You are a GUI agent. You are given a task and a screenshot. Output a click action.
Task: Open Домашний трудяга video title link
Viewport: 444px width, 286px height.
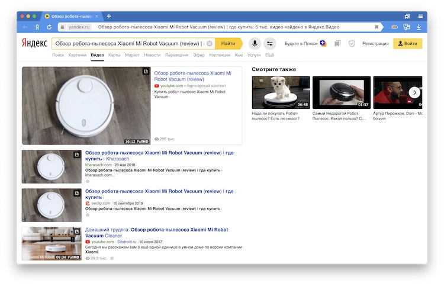tap(157, 233)
